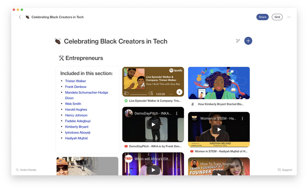Click the Share button
This screenshot has height=190, width=308.
coord(262,17)
